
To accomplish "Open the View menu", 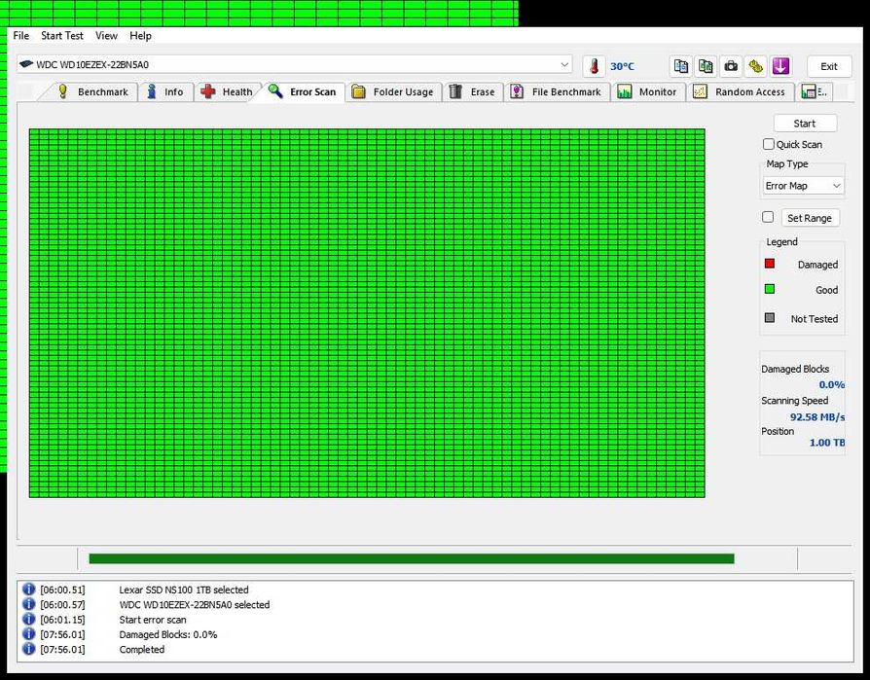I will [106, 35].
